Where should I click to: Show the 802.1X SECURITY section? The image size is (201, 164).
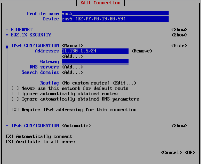(179, 35)
